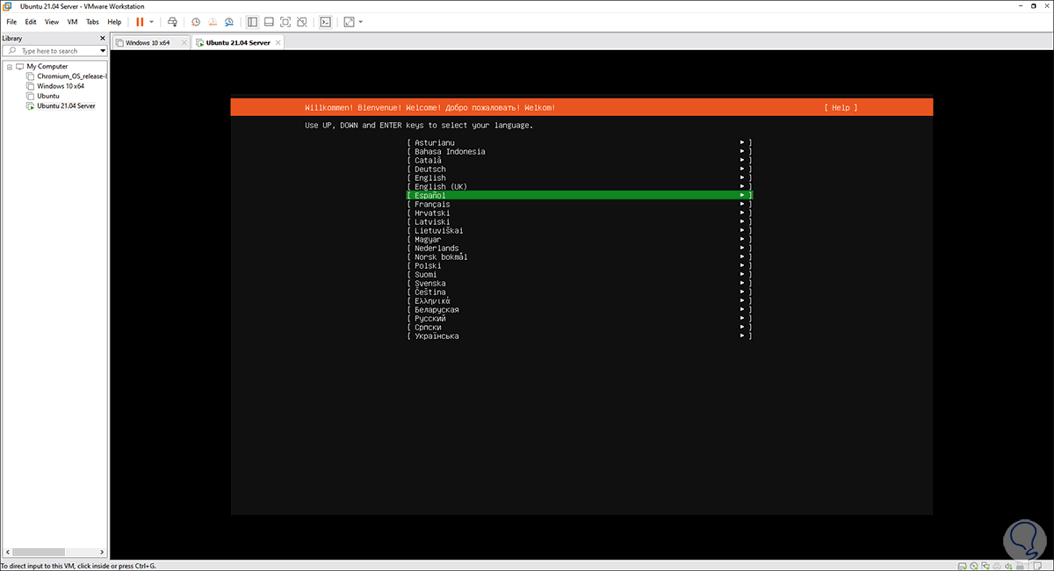This screenshot has width=1054, height=571.
Task: Click the stretch guest display toolbar icon
Action: pos(349,21)
